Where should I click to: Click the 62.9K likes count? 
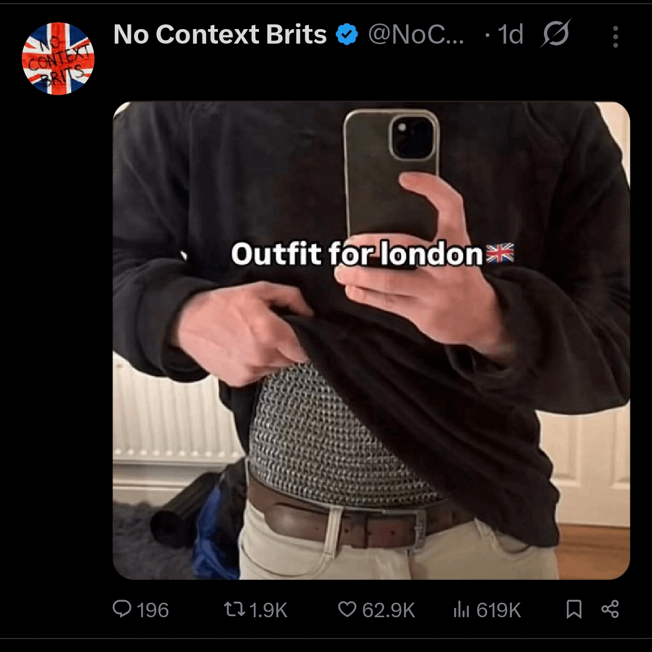tap(388, 610)
